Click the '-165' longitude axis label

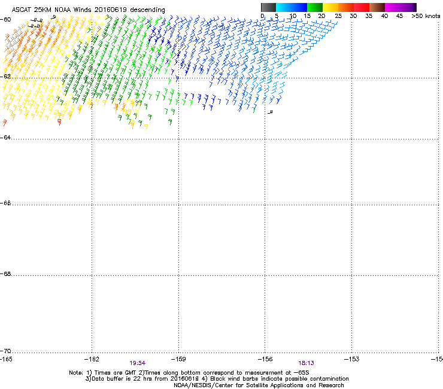pos(6,359)
